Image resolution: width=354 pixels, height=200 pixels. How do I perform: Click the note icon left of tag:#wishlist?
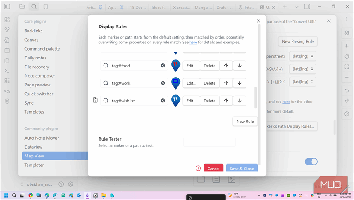point(95,101)
